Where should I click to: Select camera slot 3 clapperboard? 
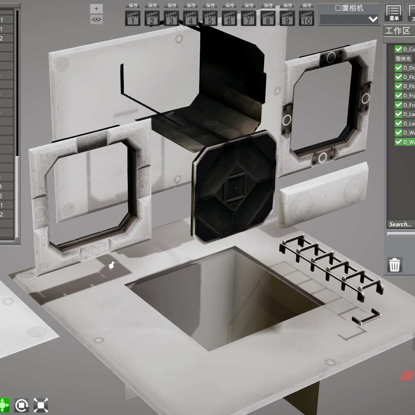(x=171, y=18)
